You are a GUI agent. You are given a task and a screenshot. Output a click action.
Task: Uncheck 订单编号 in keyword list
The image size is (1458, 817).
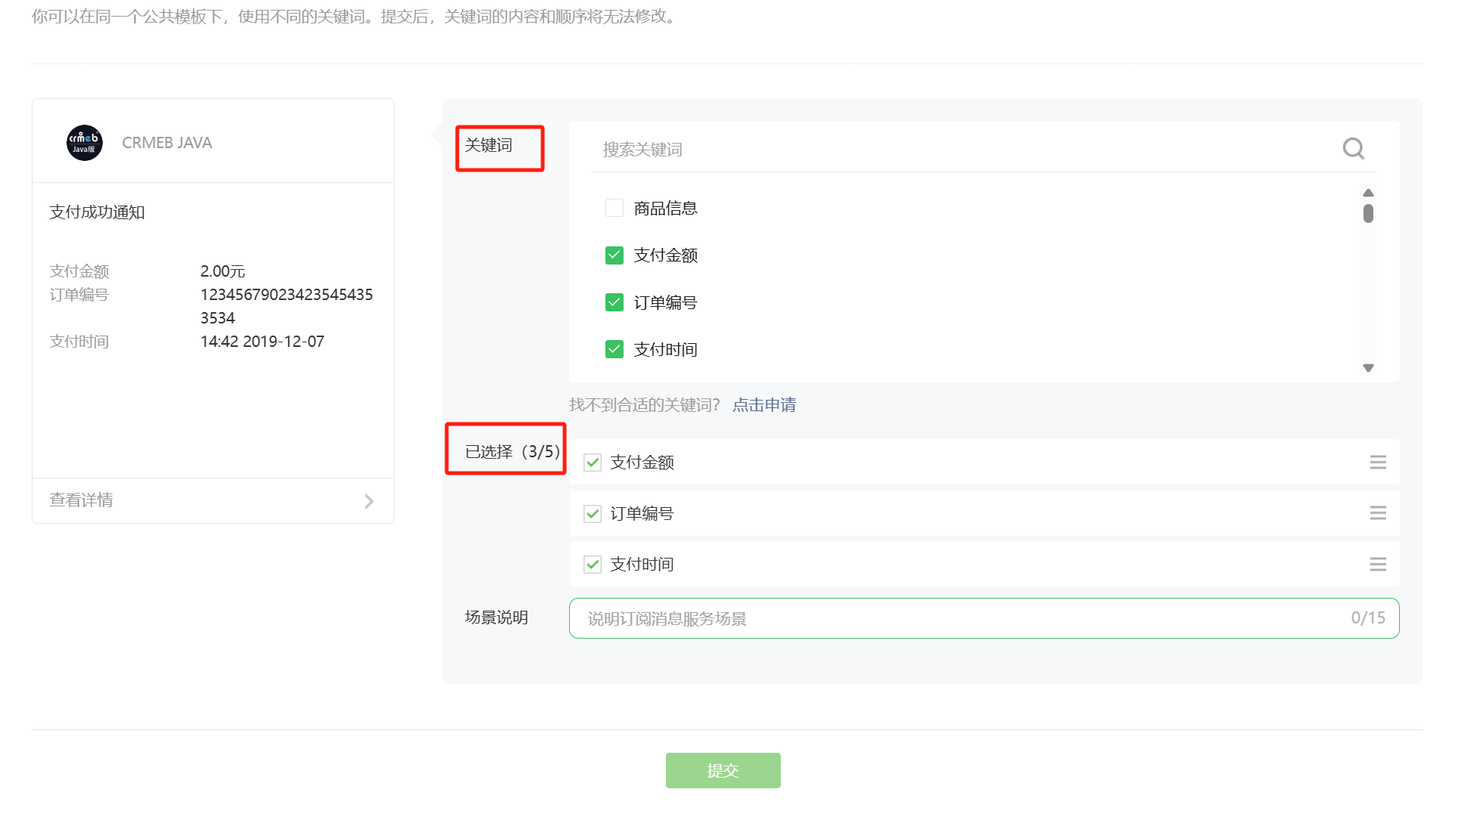614,303
